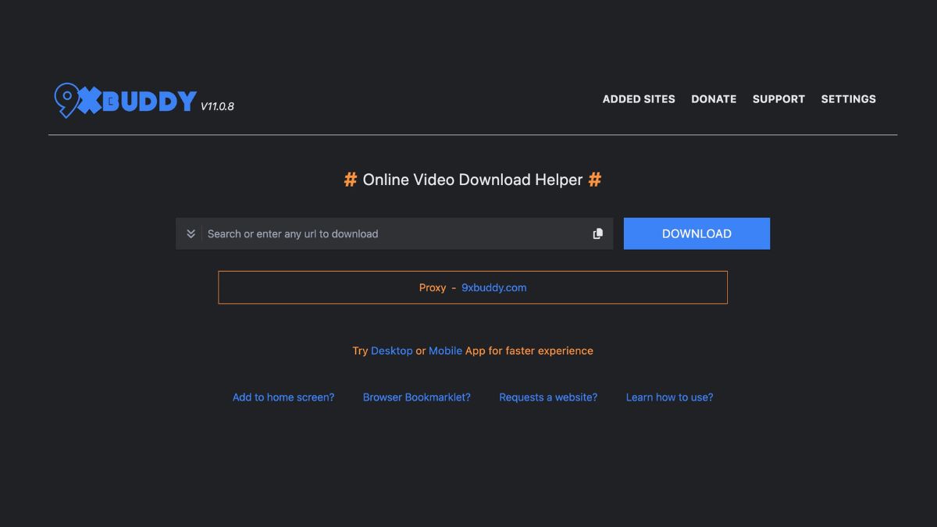
Task: Click the V11.0.8 version label
Action: [217, 106]
